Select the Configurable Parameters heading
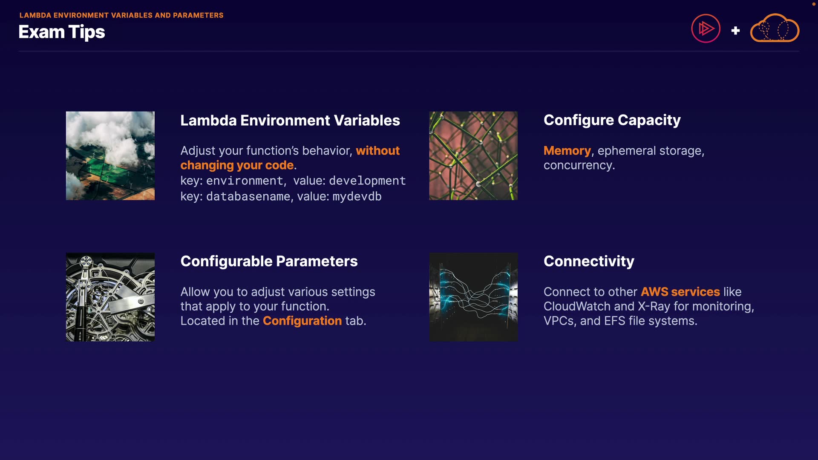Image resolution: width=818 pixels, height=460 pixels. click(x=269, y=261)
